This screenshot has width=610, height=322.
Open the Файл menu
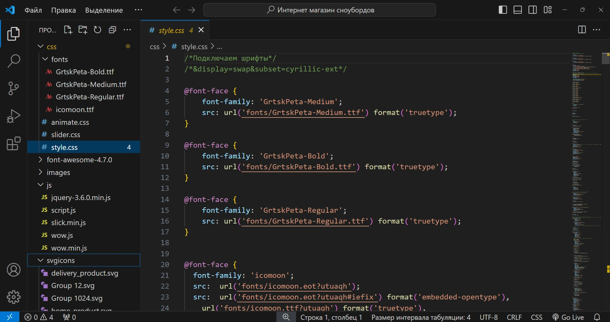tap(33, 10)
